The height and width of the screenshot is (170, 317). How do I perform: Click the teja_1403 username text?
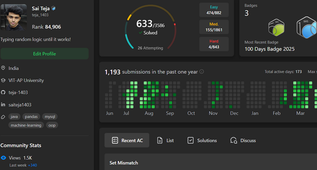40,15
